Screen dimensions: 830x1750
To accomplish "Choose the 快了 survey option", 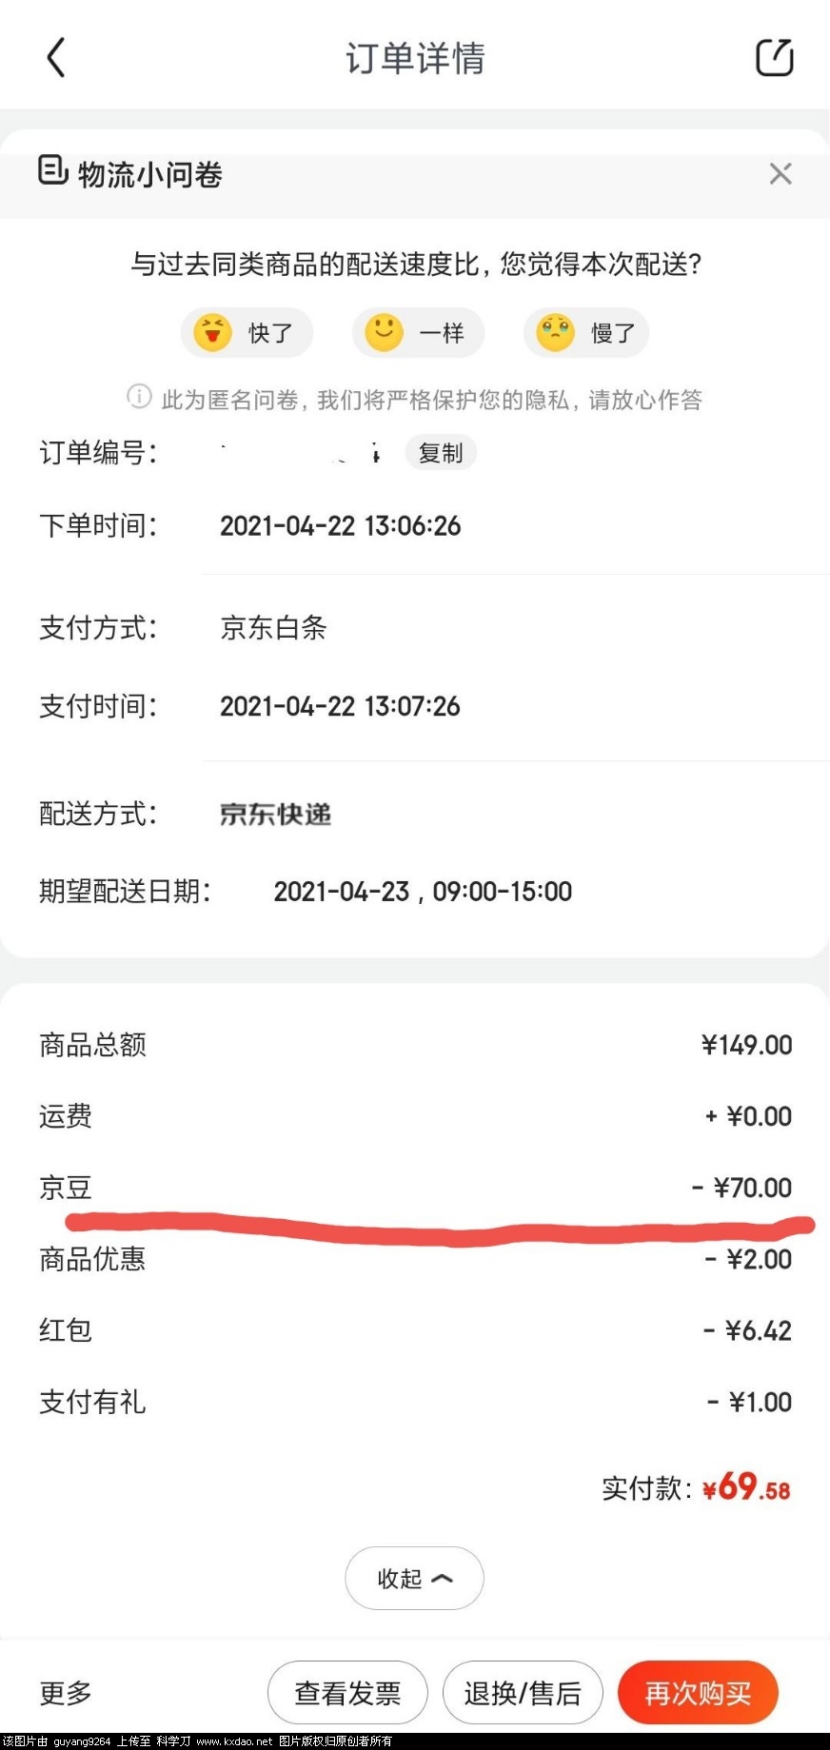I will pos(247,332).
